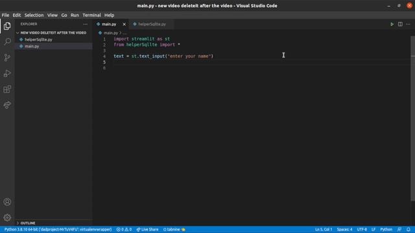
Task: Open the Explorer view in activity bar
Action: pos(7,26)
